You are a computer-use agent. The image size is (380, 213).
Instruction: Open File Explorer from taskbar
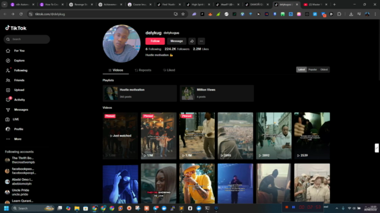pos(77,208)
